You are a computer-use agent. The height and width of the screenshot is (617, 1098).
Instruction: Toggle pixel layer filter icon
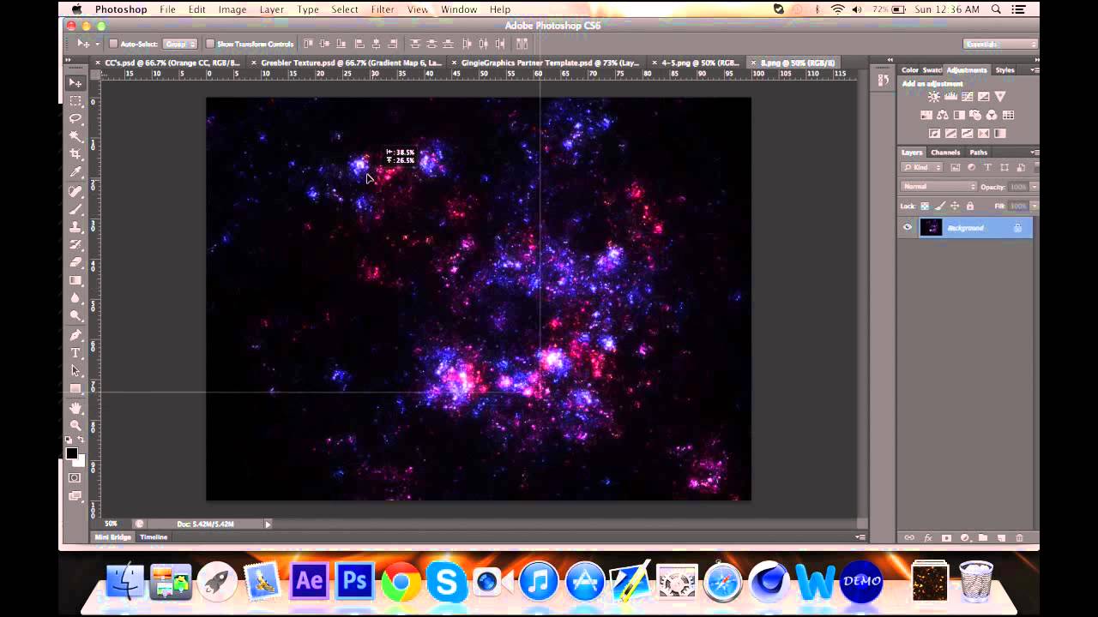coord(955,168)
